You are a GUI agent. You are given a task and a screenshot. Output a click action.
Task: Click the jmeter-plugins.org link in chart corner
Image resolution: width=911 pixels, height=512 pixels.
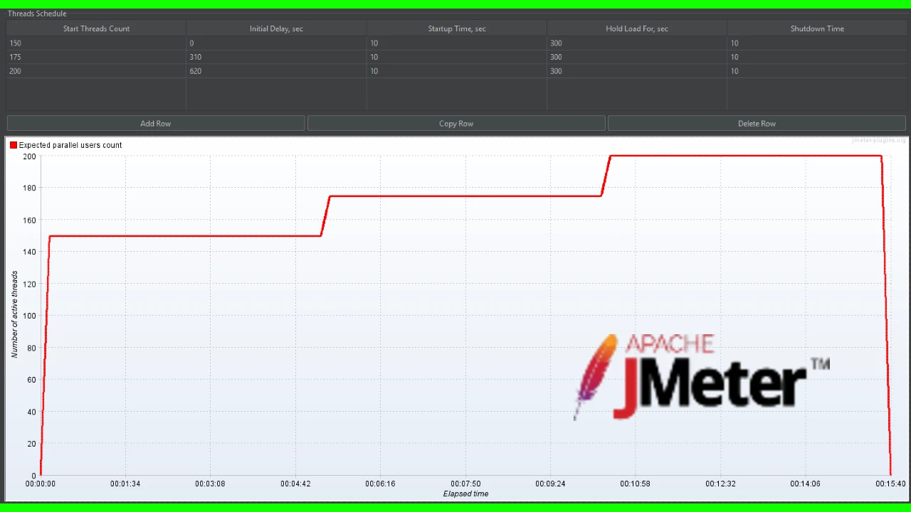click(879, 140)
